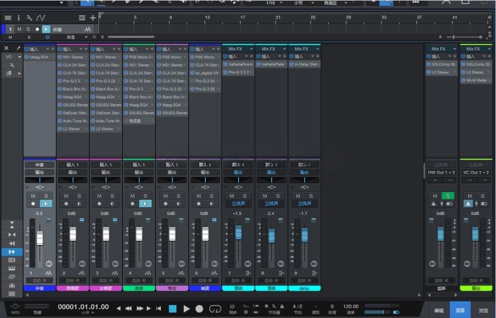The image size is (496, 318).
Task: Click the 输入 1 input button on channel 2
Action: (x=73, y=165)
